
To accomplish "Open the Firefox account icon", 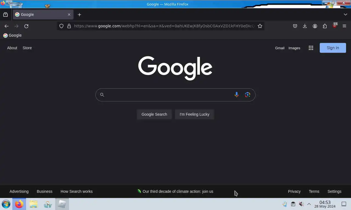I will [x=315, y=26].
